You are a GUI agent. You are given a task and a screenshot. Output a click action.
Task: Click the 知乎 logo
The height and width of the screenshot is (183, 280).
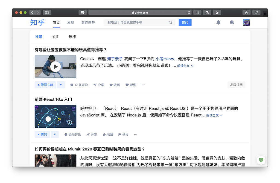click(37, 22)
